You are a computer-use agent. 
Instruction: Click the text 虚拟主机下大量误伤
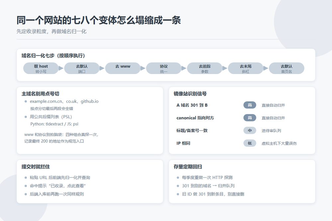pos(279,143)
